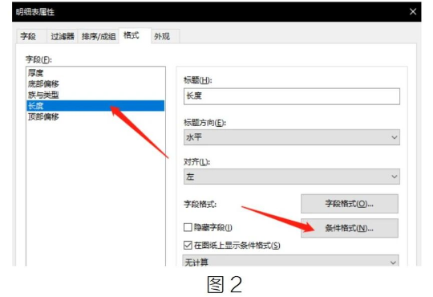
Task: Select 长度 in the field list
Action: (x=95, y=106)
